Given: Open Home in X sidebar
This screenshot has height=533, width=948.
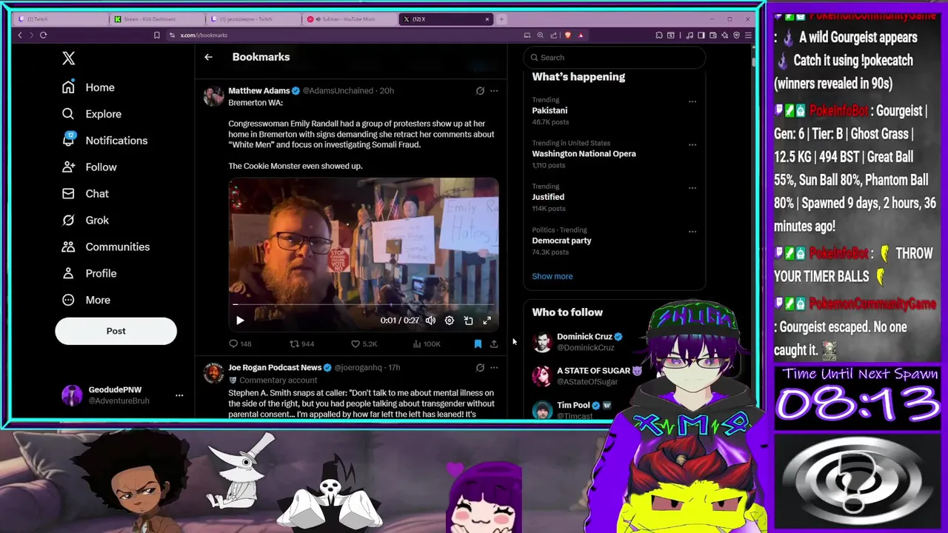Looking at the screenshot, I should 88,87.
